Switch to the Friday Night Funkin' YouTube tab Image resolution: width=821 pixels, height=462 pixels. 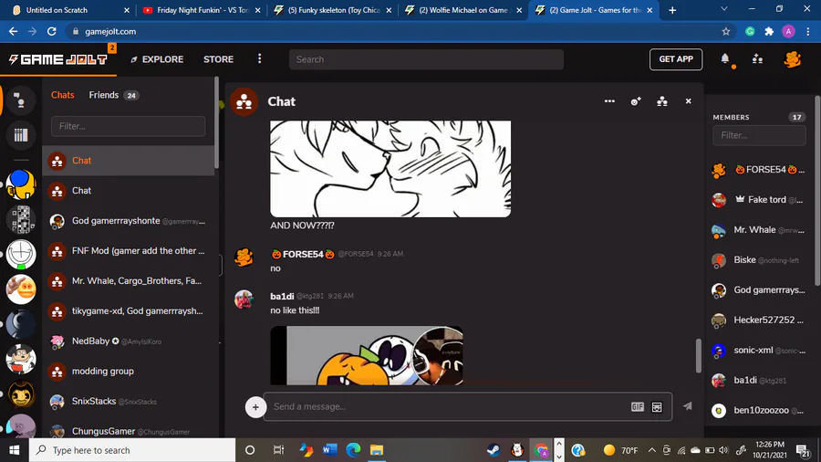tap(203, 10)
